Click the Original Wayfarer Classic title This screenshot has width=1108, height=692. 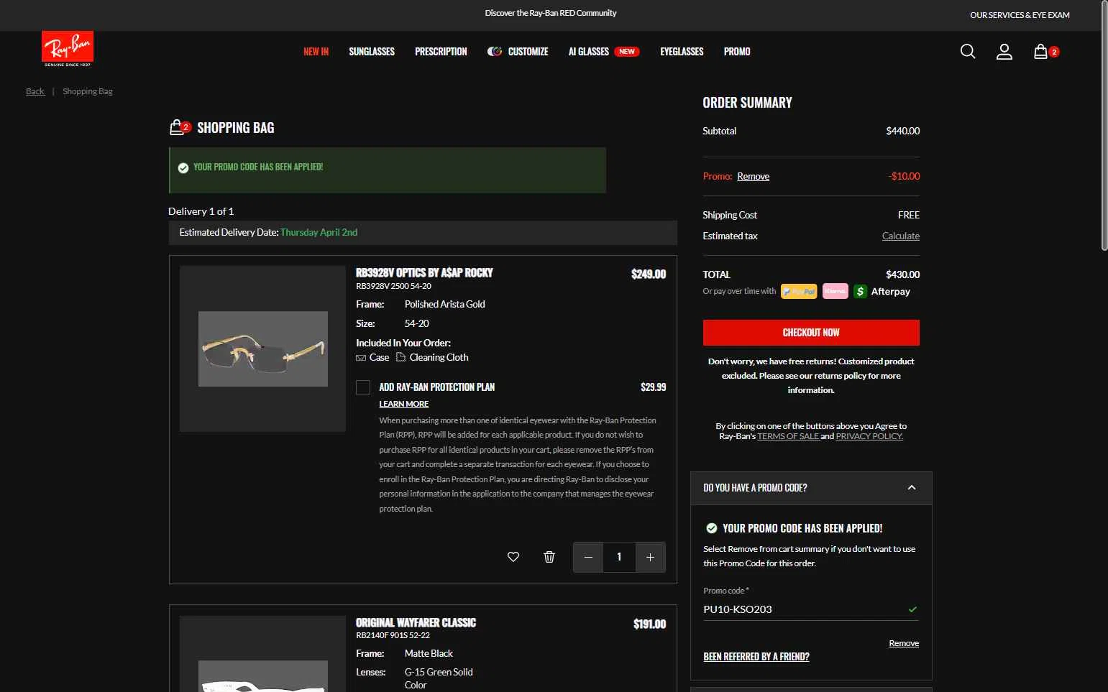click(416, 623)
